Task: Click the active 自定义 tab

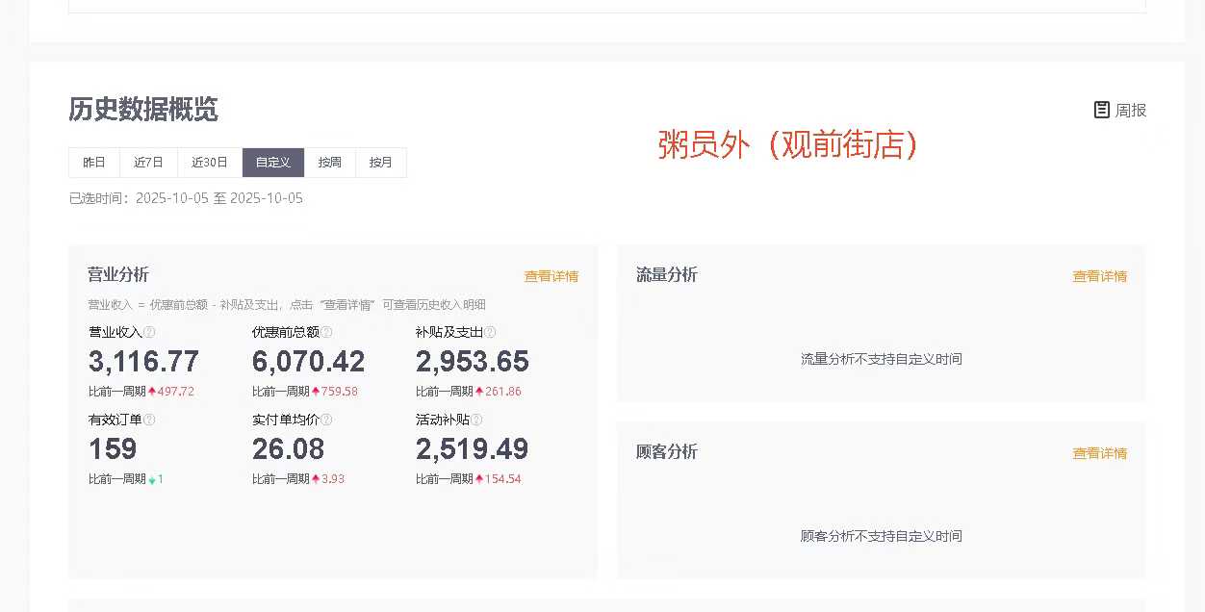Action: (x=273, y=163)
